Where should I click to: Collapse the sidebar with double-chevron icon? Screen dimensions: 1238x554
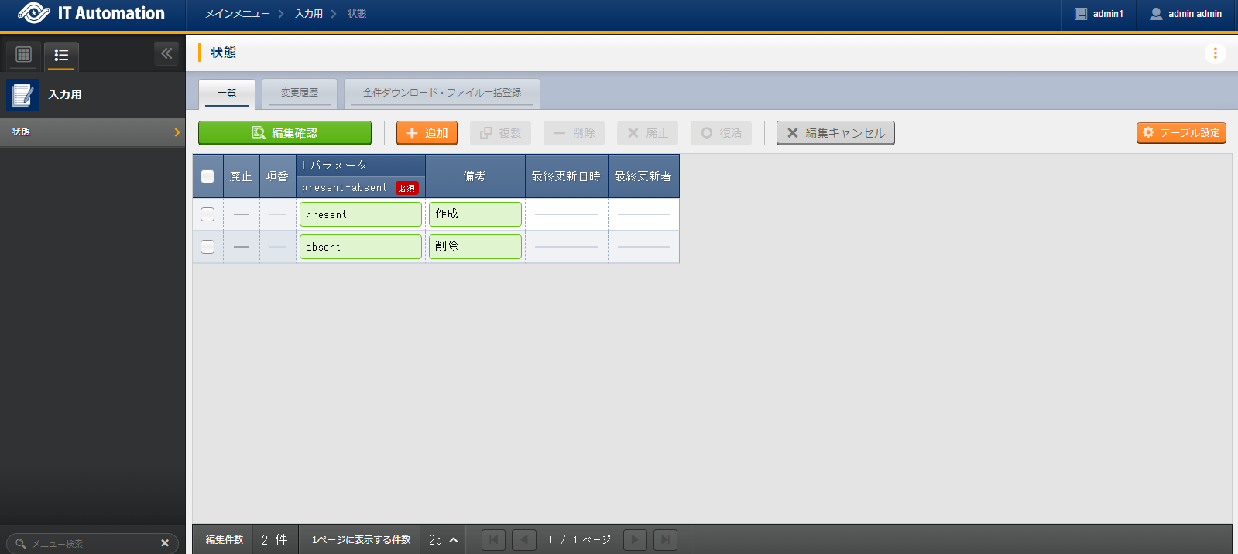click(166, 53)
